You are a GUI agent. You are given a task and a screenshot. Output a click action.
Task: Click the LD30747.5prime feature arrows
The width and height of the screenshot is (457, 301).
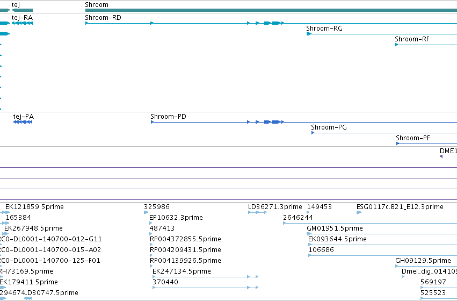pos(28,298)
